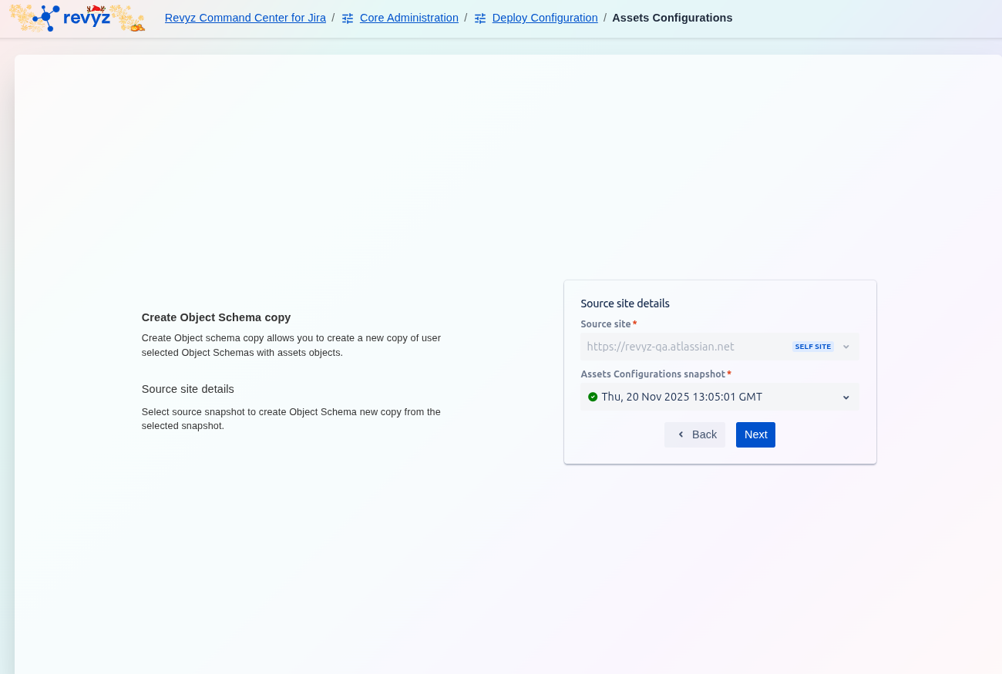Image resolution: width=1002 pixels, height=674 pixels.
Task: Open Revyz Command Center for Jira breadcrumb
Action: (x=245, y=18)
